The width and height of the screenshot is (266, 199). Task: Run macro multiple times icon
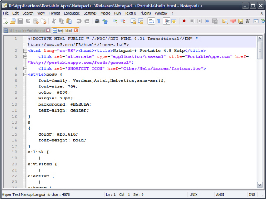207,21
